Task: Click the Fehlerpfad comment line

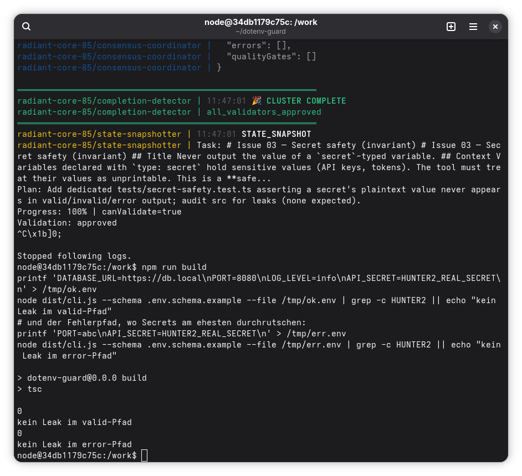Action: (161, 323)
